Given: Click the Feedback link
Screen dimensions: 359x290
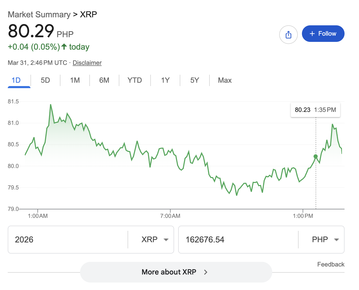Looking at the screenshot, I should click(x=331, y=264).
